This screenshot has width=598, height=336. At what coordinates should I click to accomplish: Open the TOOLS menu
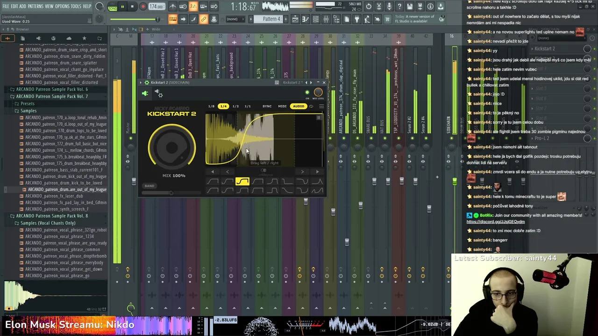point(76,6)
